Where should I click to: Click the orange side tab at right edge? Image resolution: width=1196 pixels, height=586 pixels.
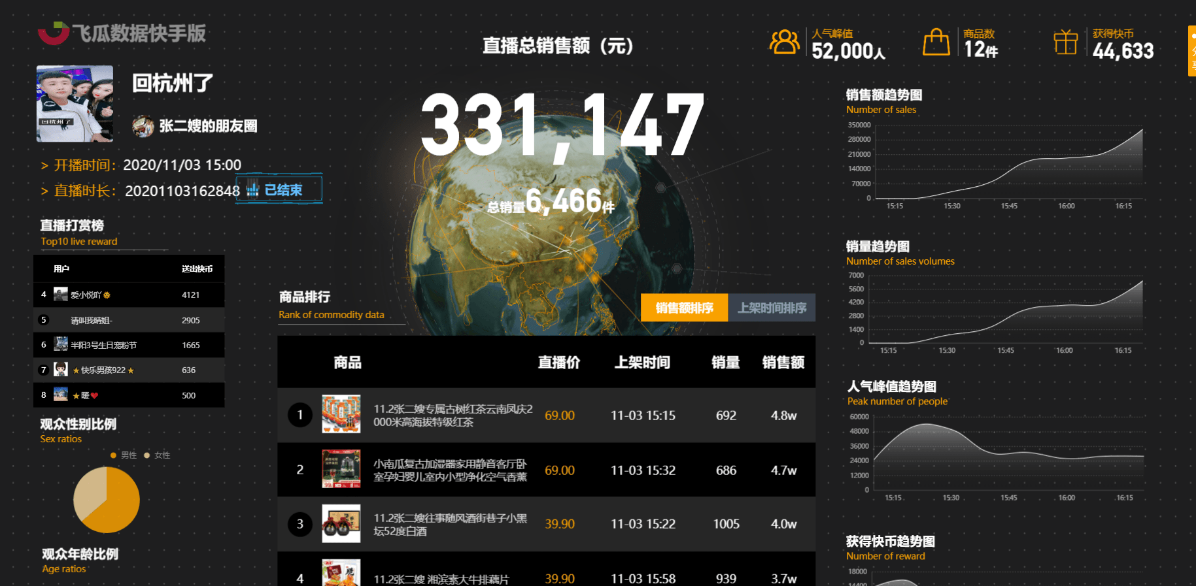(x=1191, y=51)
